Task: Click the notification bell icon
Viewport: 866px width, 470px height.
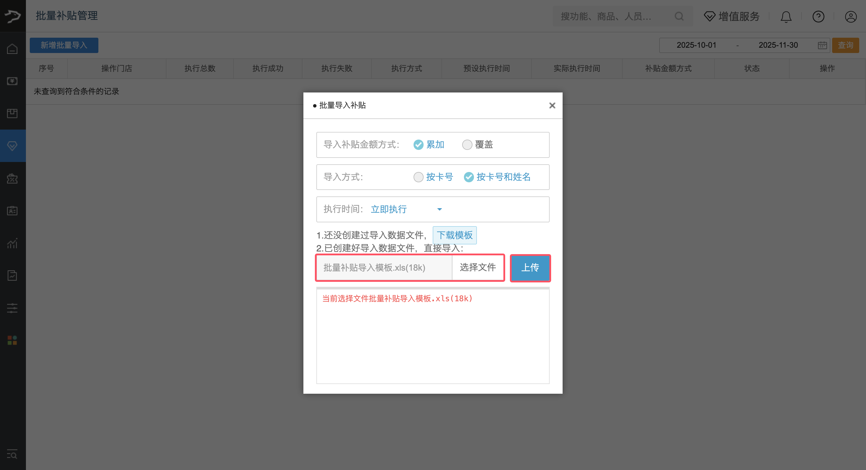Action: pos(786,16)
